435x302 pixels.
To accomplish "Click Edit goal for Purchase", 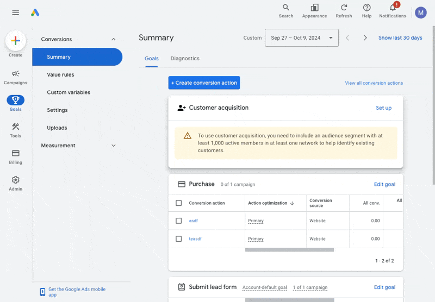I will click(384, 184).
